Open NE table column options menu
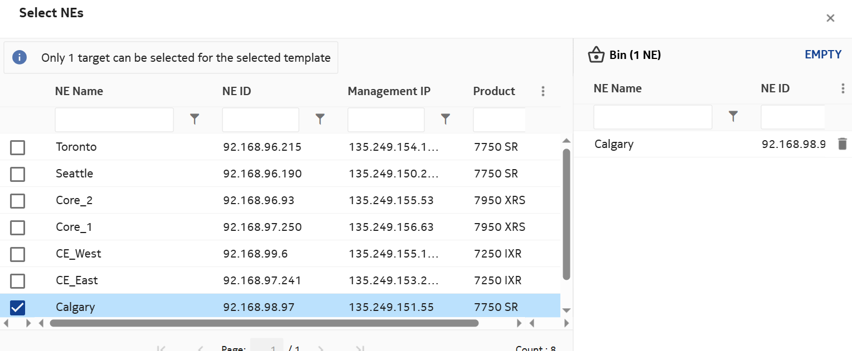Screen dimensions: 852x351 click(543, 91)
